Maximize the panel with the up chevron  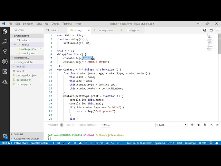click(211, 125)
